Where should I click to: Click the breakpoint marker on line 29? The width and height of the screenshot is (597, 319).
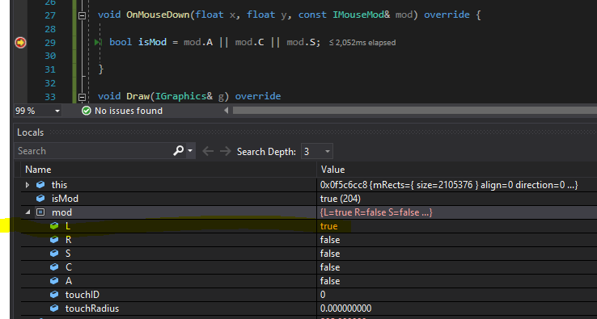[20, 42]
